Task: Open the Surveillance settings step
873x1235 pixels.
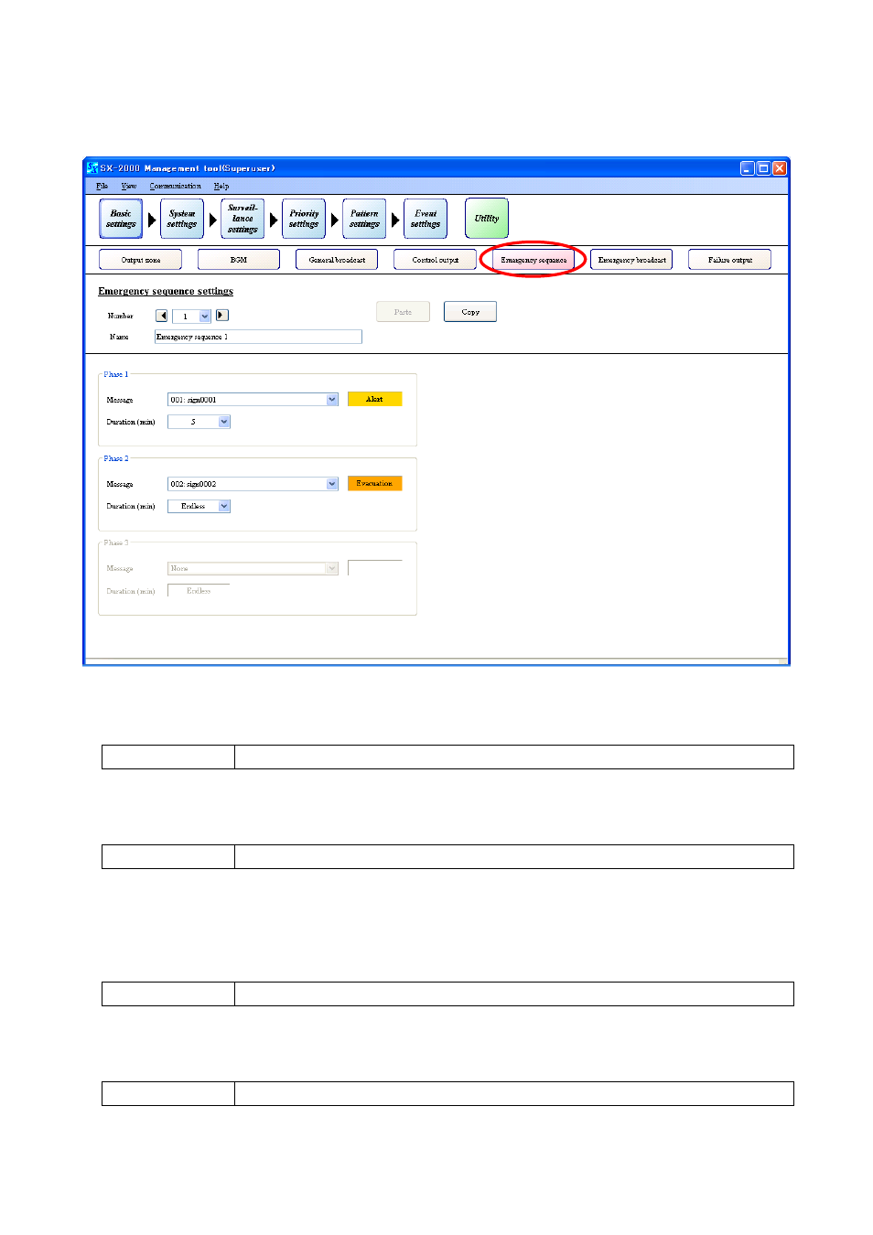Action: 242,219
